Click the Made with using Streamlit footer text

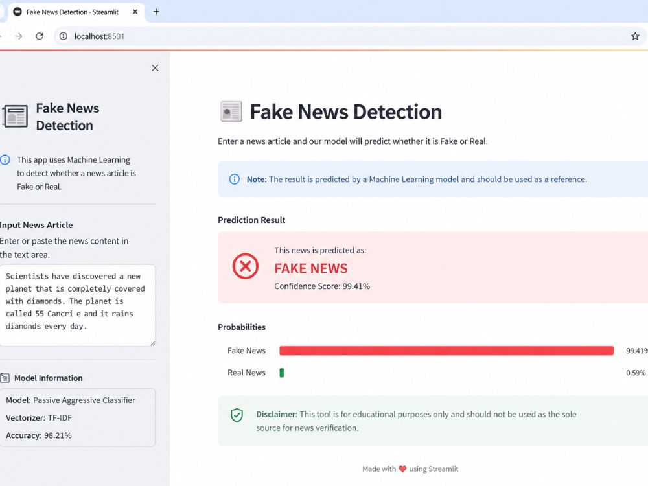pos(410,469)
